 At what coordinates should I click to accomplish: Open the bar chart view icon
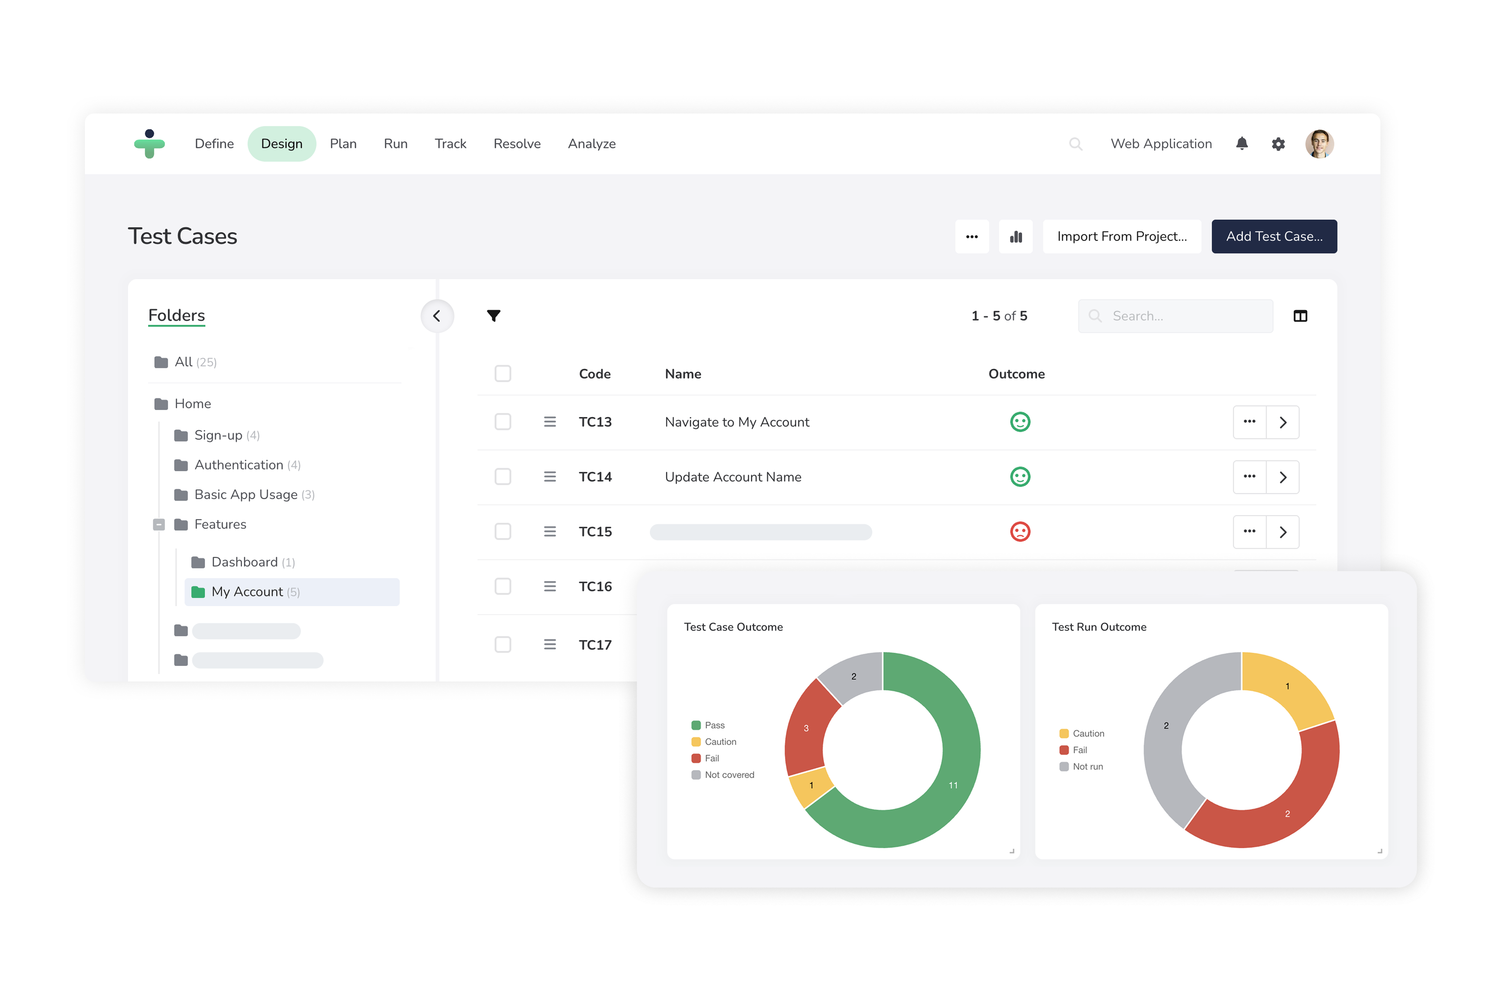pyautogui.click(x=1015, y=236)
